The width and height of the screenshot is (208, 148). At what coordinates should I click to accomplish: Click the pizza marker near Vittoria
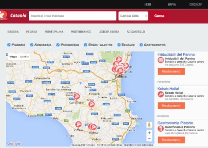coord(78,125)
